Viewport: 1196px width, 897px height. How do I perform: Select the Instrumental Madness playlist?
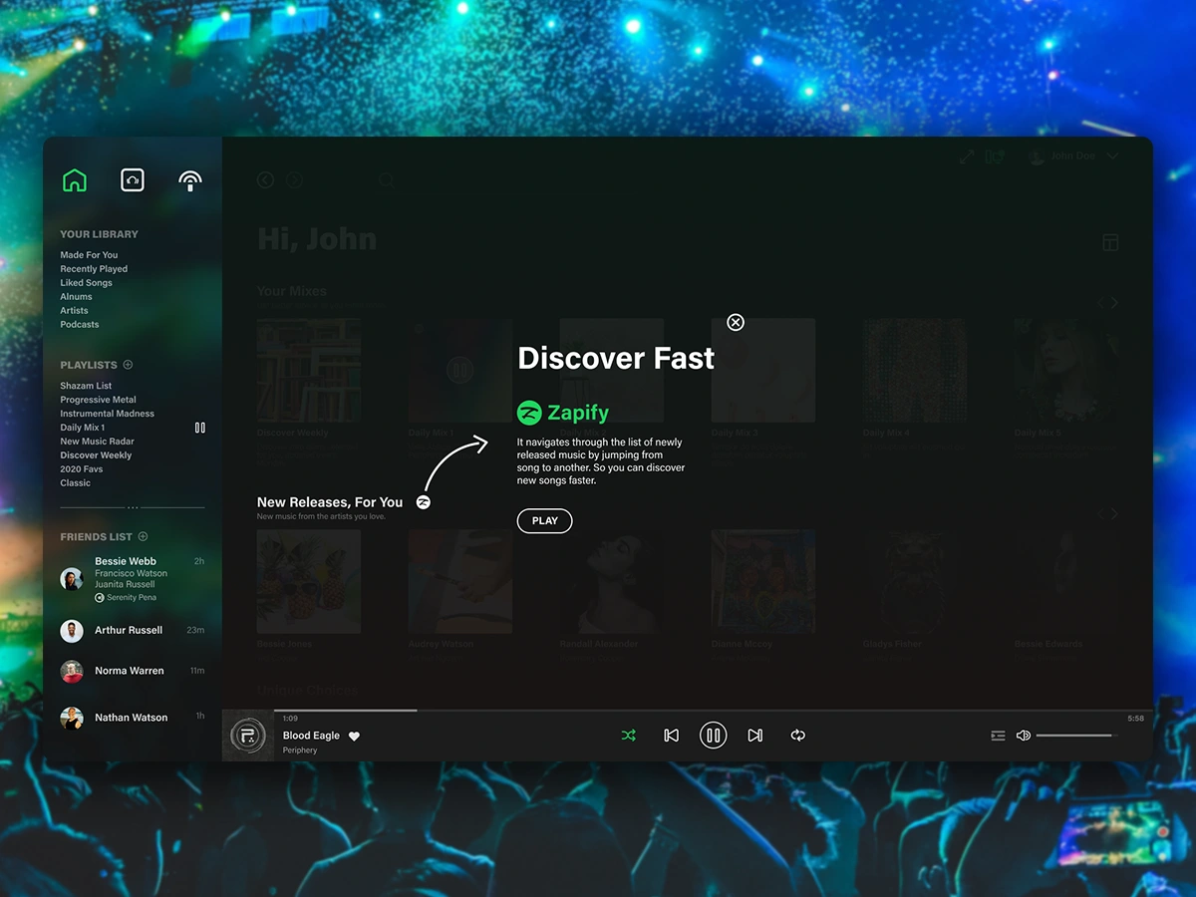tap(107, 414)
